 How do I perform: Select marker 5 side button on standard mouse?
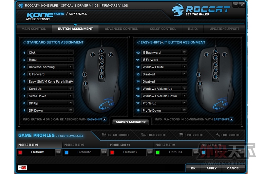tap(86, 84)
